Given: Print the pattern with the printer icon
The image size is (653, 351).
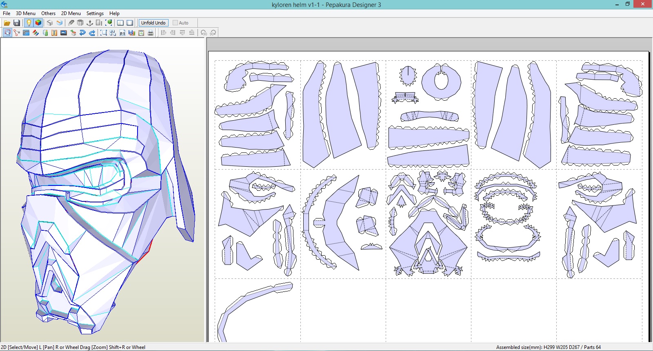Looking at the screenshot, I should click(x=151, y=33).
